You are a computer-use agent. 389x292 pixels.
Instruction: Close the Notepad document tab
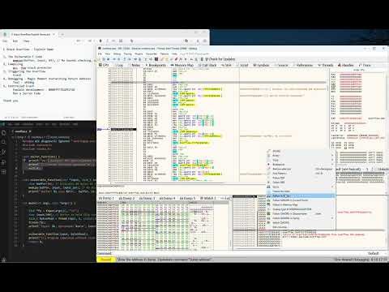53,34
